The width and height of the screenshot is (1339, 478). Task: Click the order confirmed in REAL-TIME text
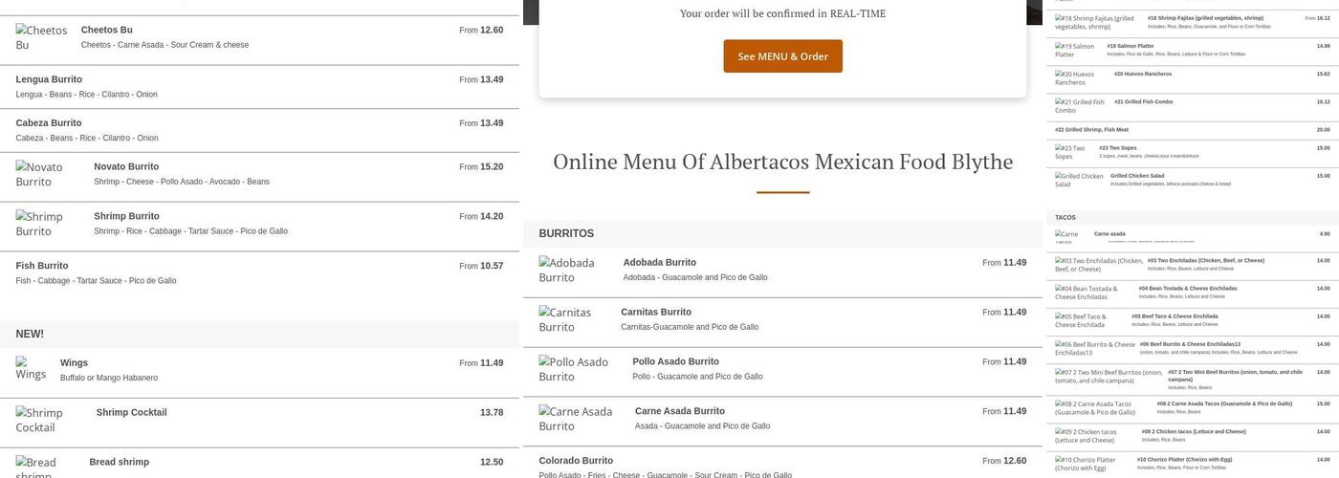782,13
